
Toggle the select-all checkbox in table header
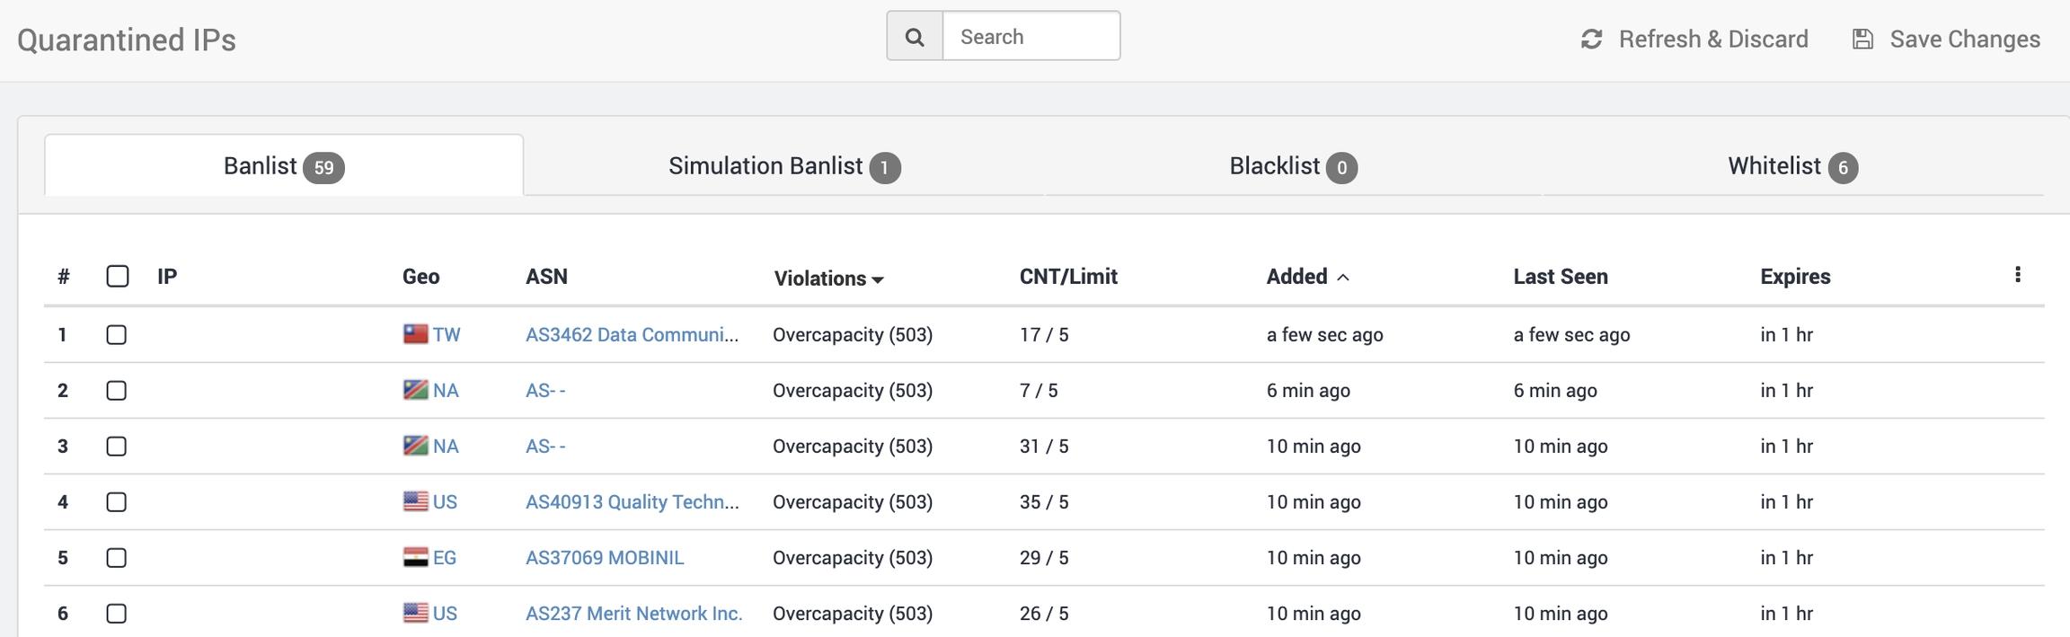[118, 276]
